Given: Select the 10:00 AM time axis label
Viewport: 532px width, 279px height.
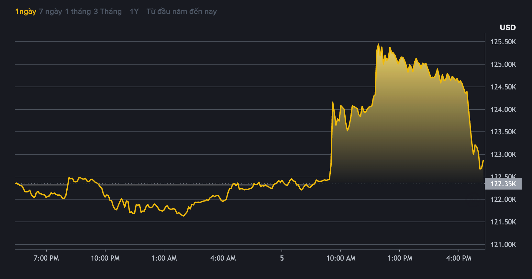Looking at the screenshot, I should pos(341,258).
